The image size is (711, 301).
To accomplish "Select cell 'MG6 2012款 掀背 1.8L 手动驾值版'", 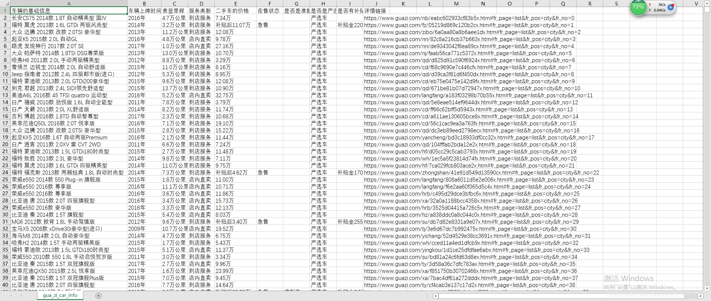I will pos(69,221).
